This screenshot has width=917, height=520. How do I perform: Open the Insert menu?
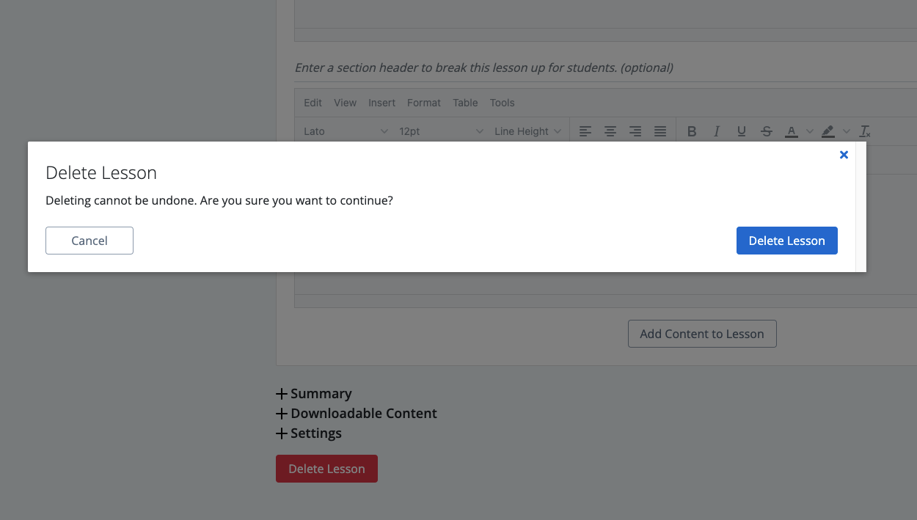pyautogui.click(x=381, y=103)
